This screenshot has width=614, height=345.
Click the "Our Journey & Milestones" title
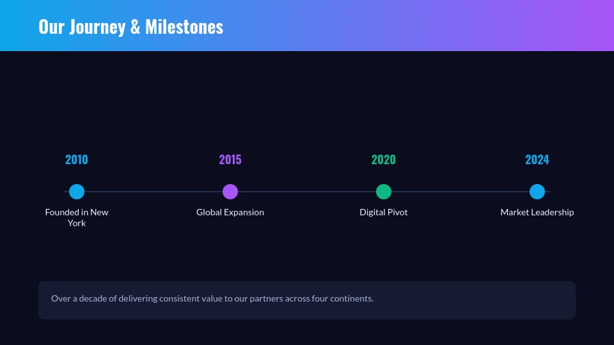pos(130,27)
